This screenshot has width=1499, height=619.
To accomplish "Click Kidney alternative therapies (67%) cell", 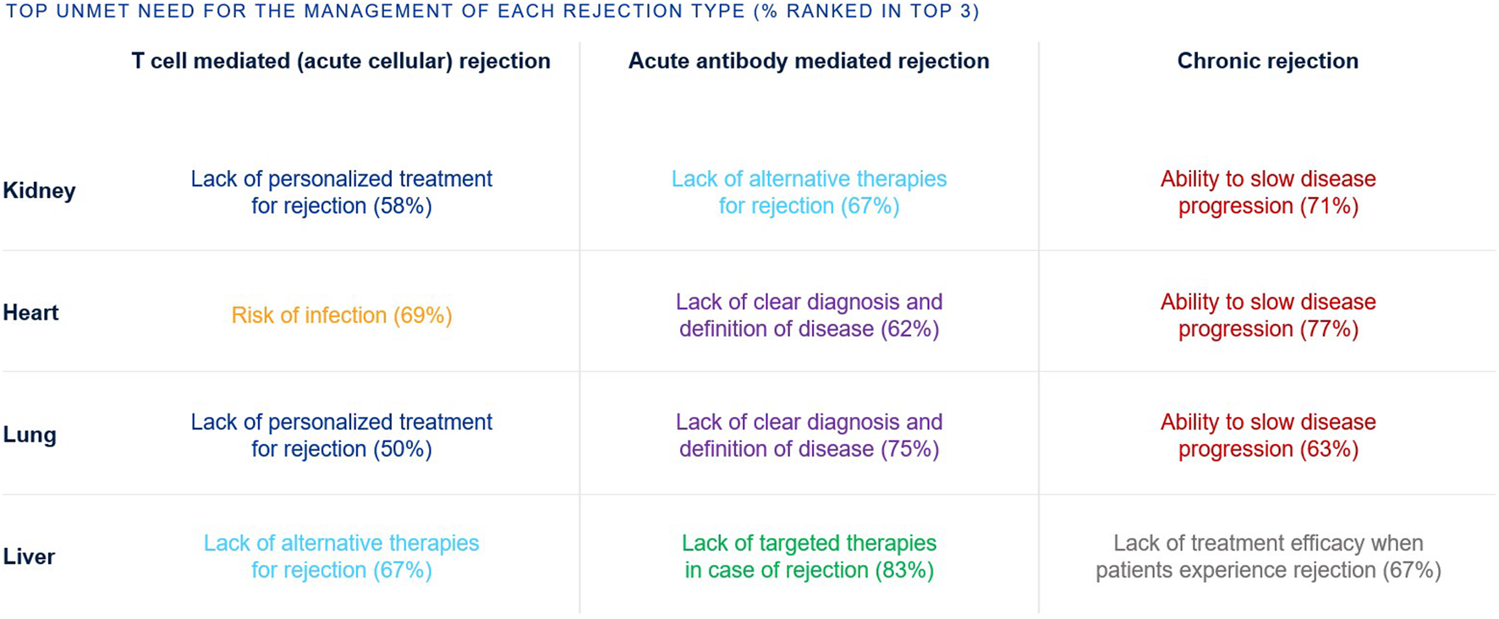I will [809, 192].
